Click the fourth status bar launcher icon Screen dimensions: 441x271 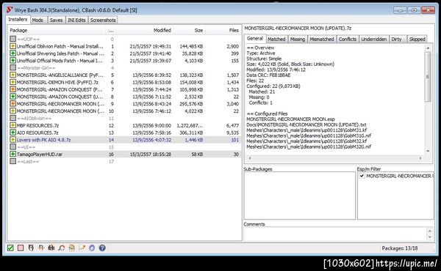(x=41, y=248)
